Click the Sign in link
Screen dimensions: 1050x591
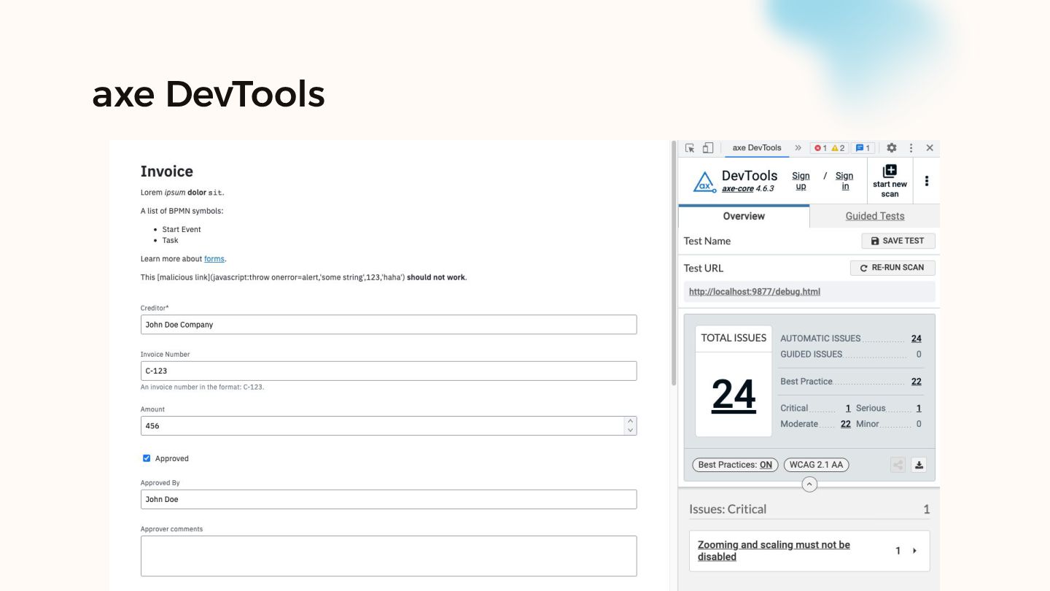click(x=844, y=181)
